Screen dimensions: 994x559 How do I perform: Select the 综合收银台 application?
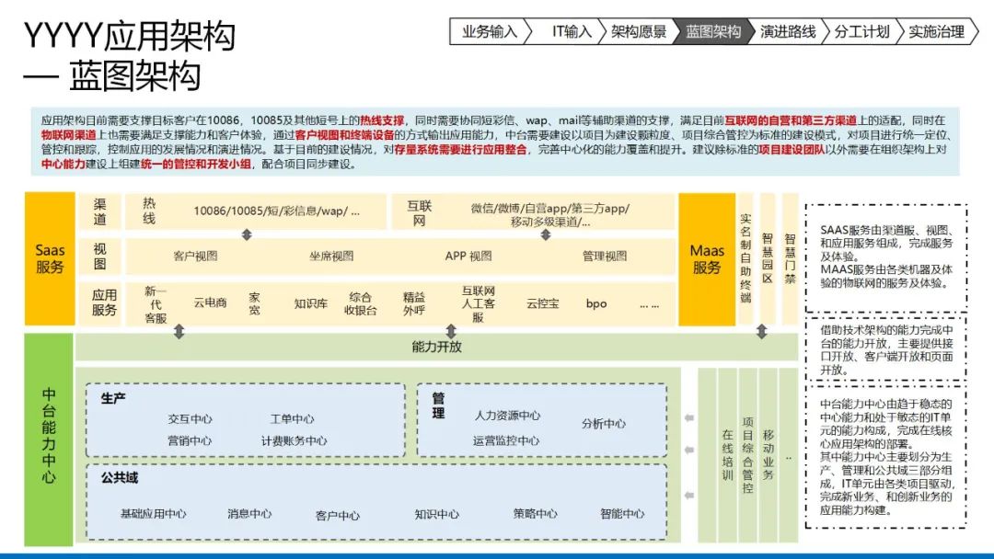(361, 303)
